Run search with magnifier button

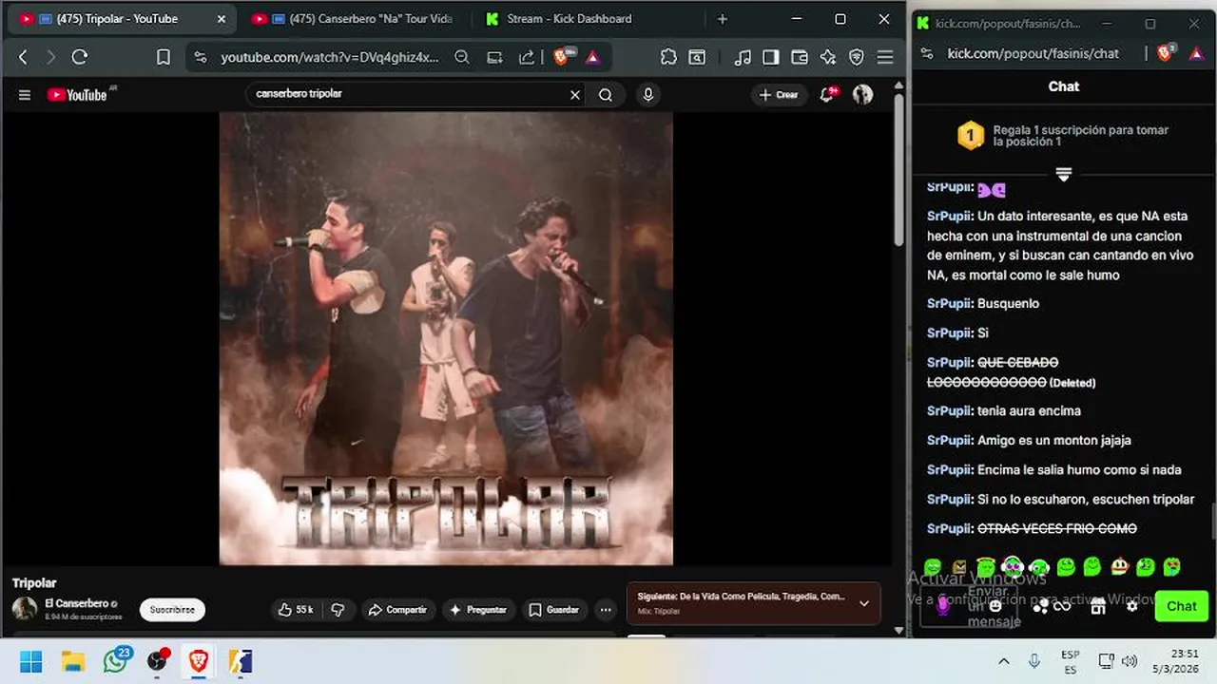pyautogui.click(x=606, y=94)
